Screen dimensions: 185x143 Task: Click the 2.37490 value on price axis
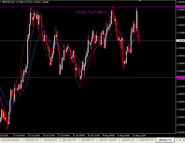[181, 33]
